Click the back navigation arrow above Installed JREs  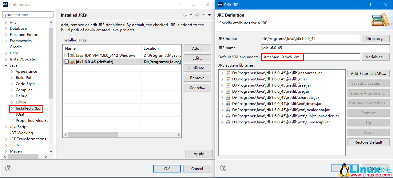pos(185,14)
